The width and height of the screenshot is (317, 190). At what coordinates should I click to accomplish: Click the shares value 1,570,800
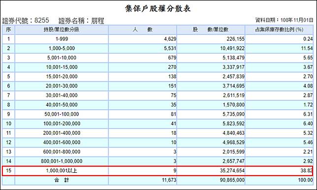(233, 105)
